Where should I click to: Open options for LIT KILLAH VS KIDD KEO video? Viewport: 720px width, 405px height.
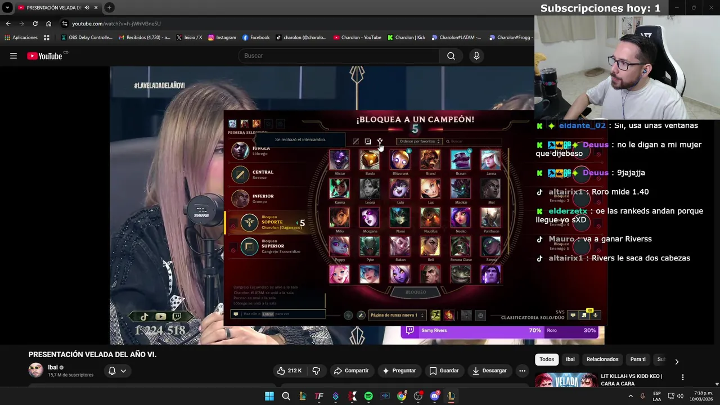683,377
